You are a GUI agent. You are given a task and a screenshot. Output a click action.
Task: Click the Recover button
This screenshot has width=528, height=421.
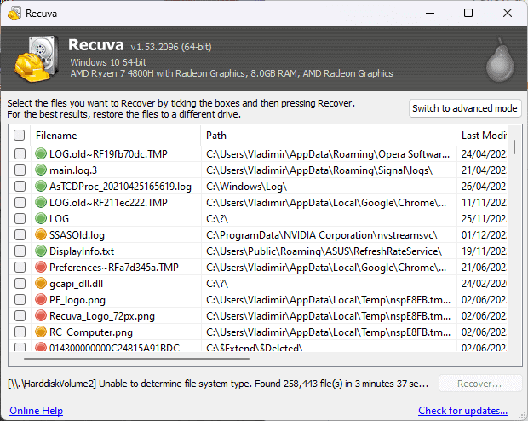480,384
